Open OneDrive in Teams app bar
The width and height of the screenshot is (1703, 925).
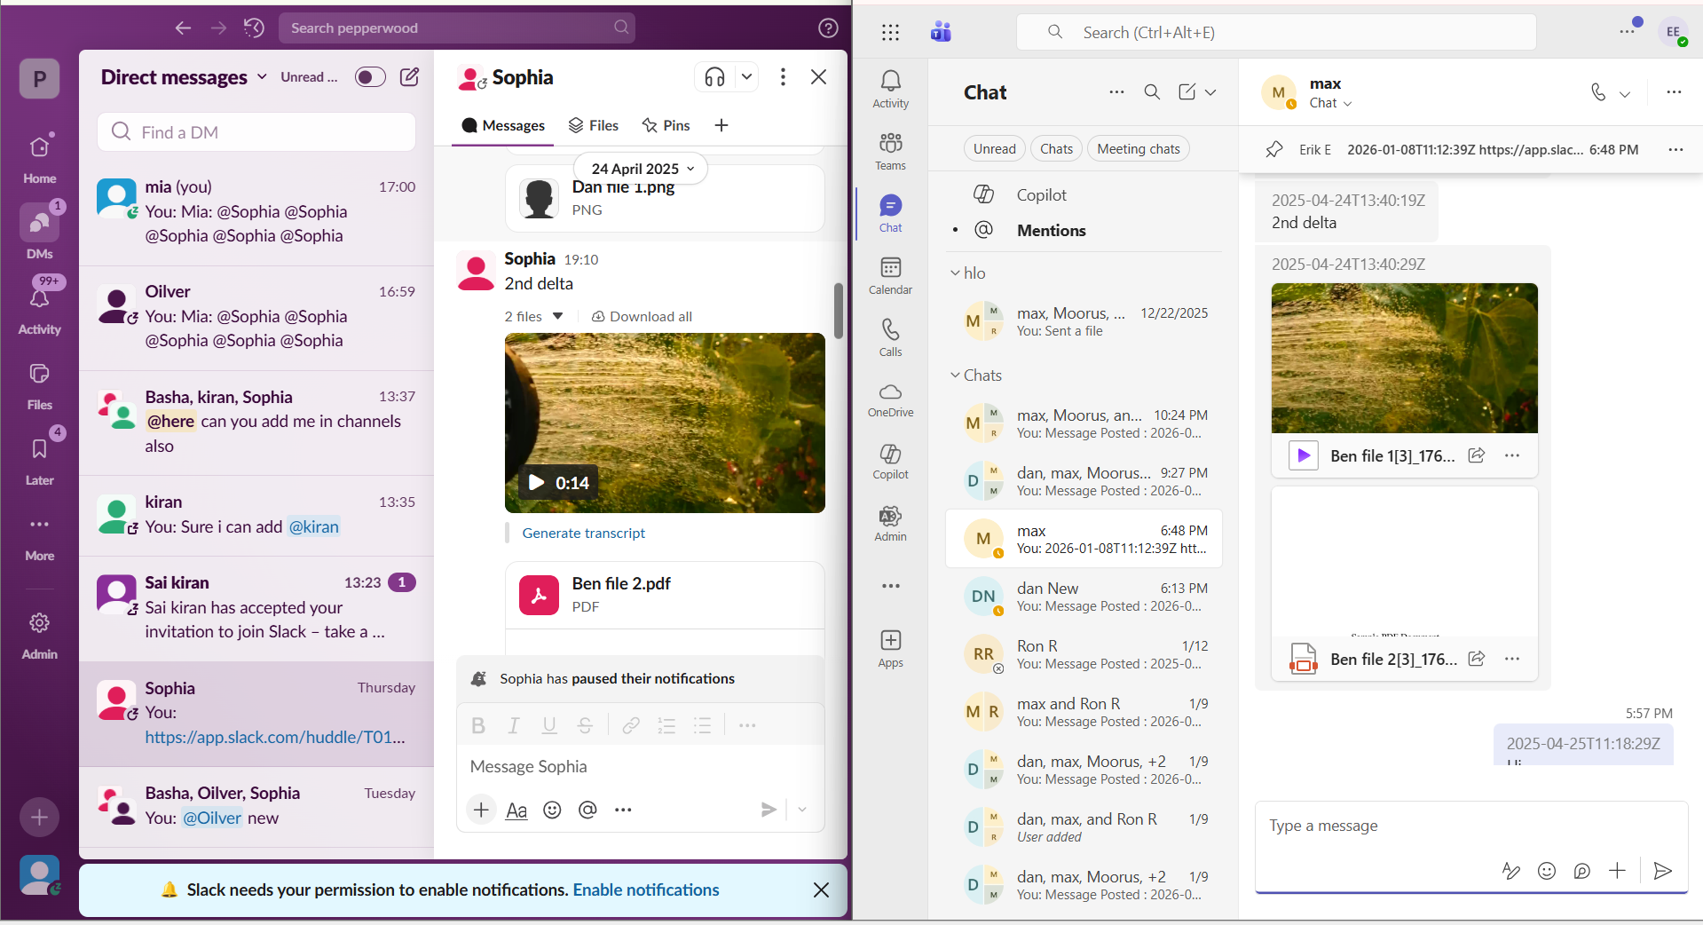890,400
